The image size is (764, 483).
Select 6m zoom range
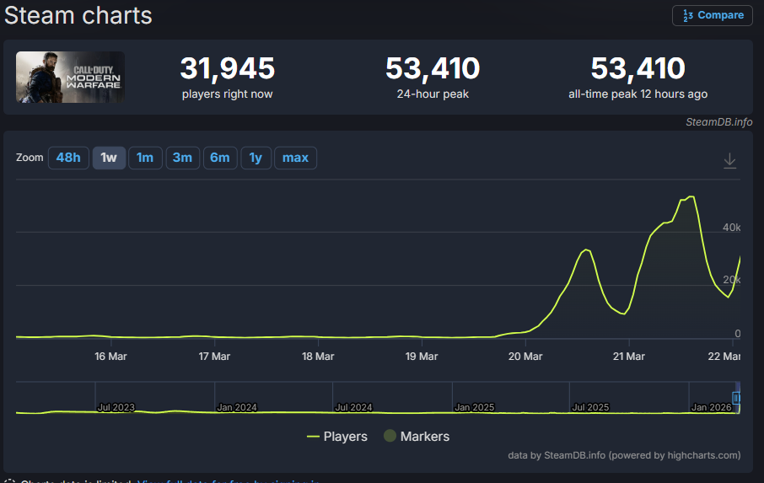220,158
